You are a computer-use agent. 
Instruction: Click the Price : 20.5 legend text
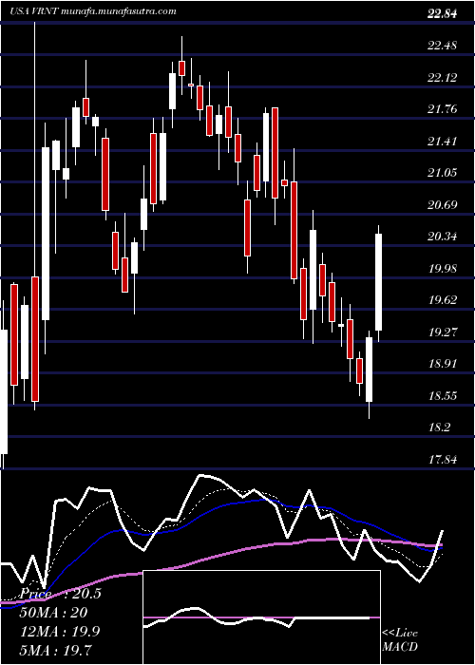coord(60,594)
